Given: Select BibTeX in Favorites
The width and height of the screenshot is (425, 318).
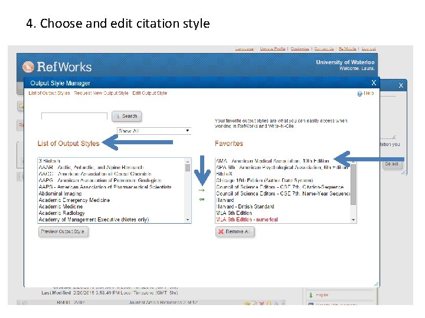Looking at the screenshot, I should click(224, 174).
